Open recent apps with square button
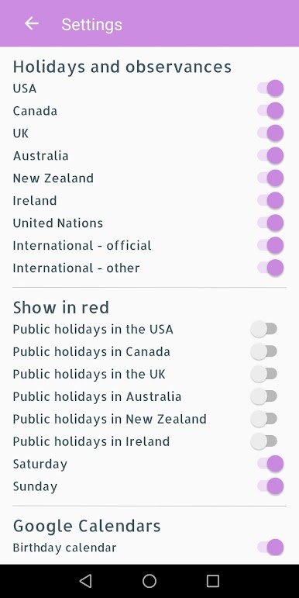The height and width of the screenshot is (598, 299). 213,581
